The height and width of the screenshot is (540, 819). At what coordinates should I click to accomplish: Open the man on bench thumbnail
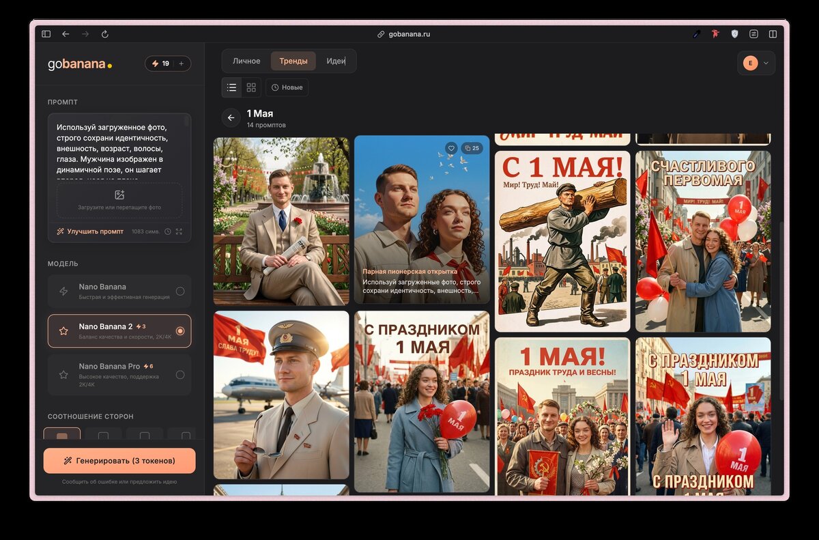tap(281, 221)
